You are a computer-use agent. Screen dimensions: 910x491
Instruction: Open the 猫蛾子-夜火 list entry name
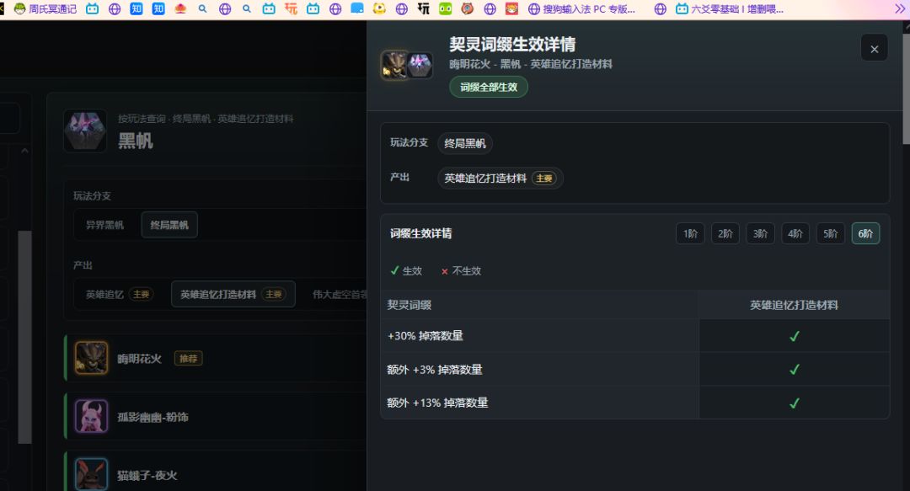click(147, 475)
